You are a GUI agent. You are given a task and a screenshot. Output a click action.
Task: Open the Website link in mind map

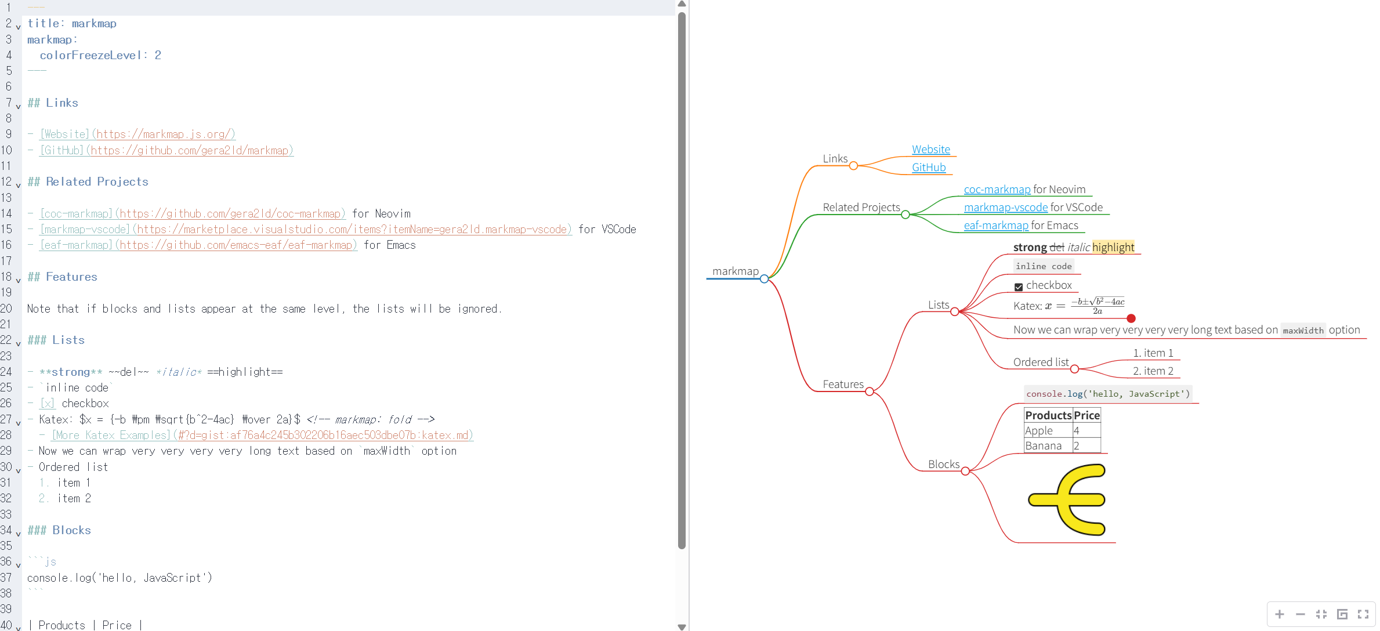pyautogui.click(x=931, y=150)
